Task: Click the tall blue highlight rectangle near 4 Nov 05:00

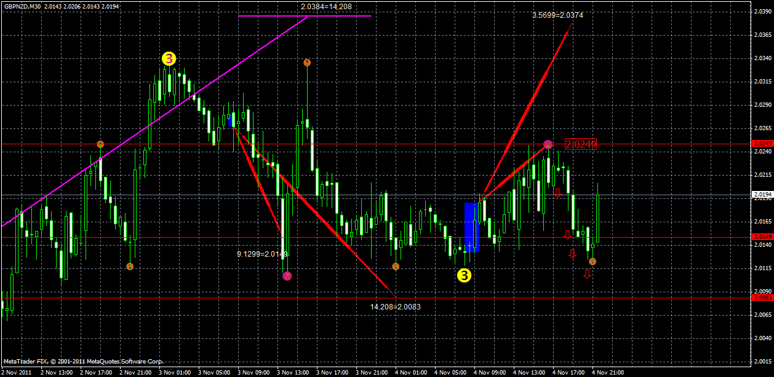Action: [471, 227]
